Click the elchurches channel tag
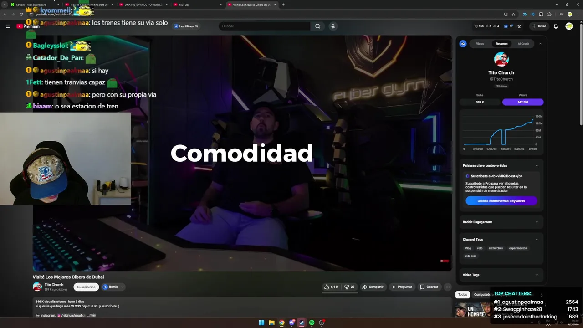 tap(496, 248)
